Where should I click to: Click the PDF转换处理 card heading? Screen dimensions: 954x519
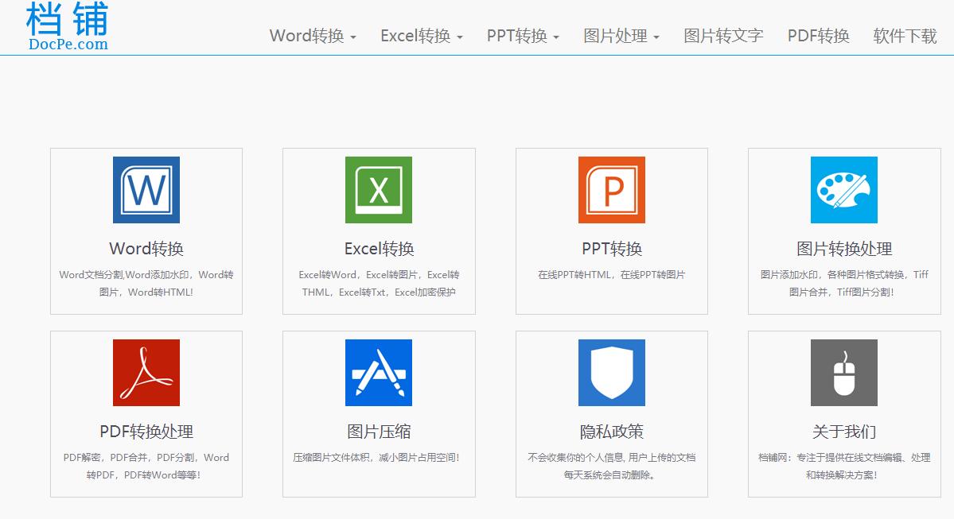coord(146,432)
